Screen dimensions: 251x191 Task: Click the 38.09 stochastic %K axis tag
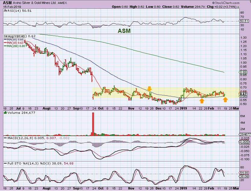(x=244, y=177)
